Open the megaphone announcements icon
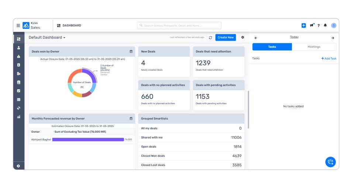This screenshot has height=188, width=352. [x=312, y=25]
